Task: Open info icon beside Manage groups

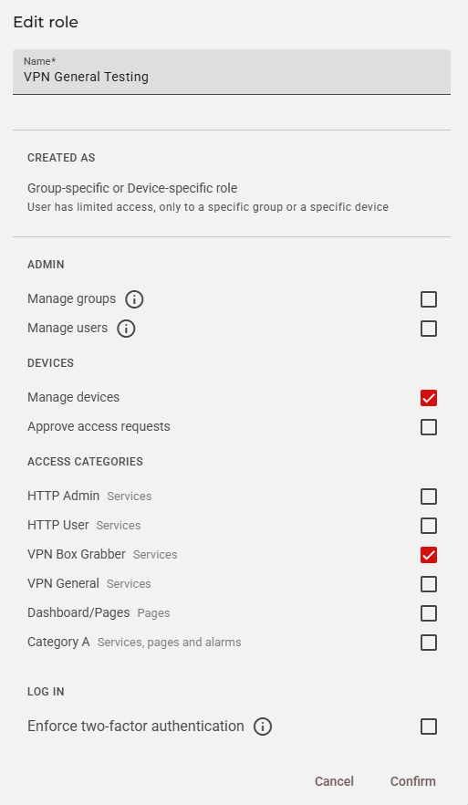Action: pos(134,299)
